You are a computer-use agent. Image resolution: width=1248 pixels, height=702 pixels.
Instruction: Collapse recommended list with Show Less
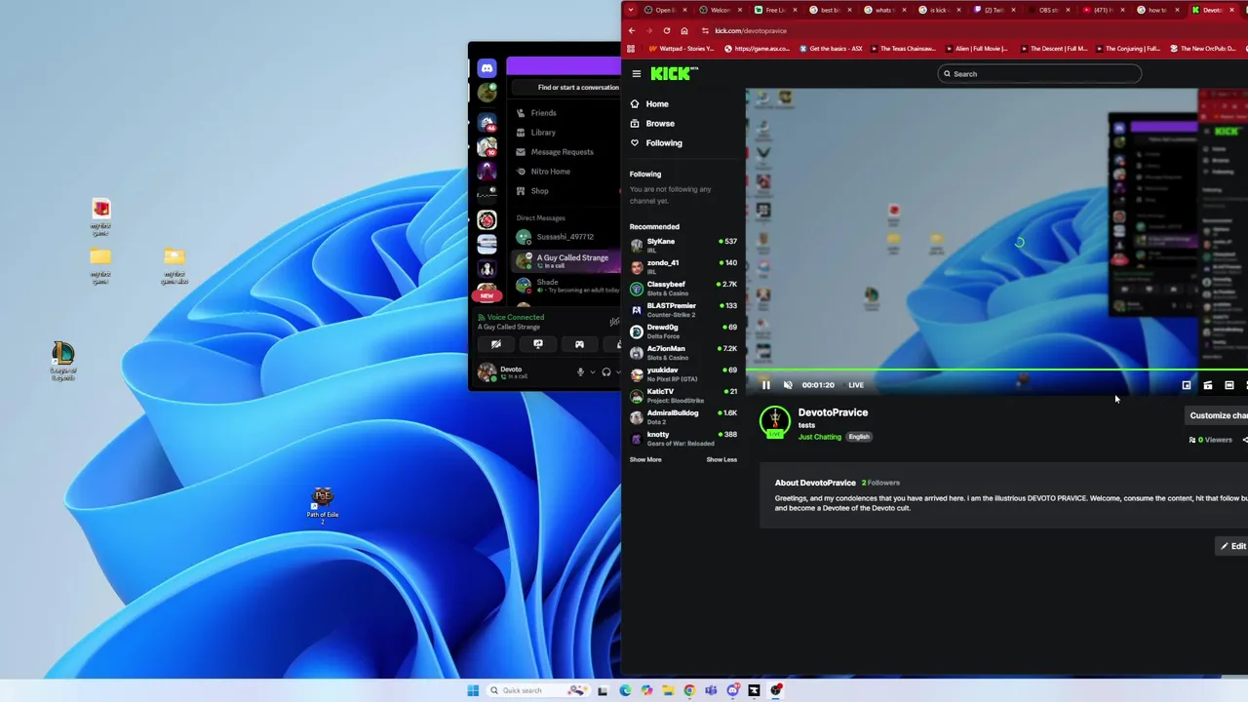pos(721,460)
